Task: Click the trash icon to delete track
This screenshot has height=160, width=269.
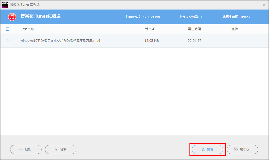Action: pos(56,149)
